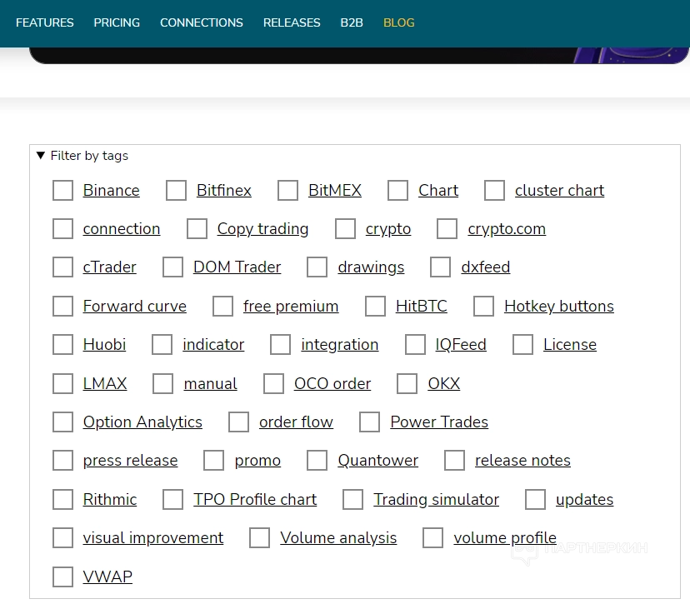The image size is (690, 609).
Task: Enable the cluster chart checkbox
Action: 495,191
